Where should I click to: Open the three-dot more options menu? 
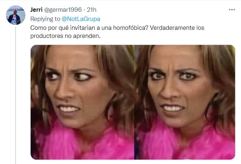tap(232, 10)
